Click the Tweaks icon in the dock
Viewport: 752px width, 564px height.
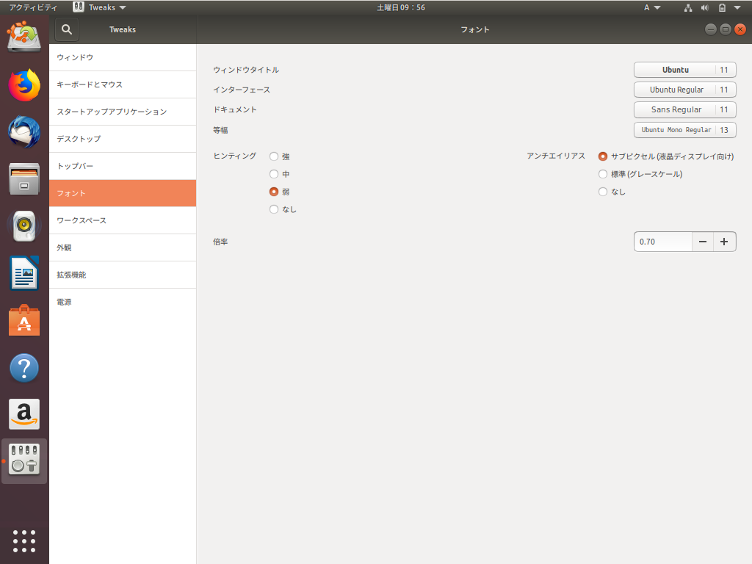24,460
